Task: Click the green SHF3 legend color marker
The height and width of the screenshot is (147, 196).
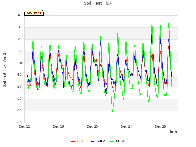Action: tap(111, 141)
